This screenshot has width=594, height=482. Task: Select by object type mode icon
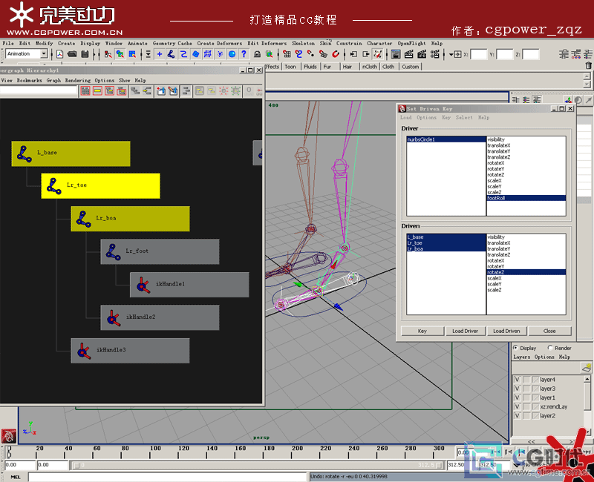point(120,54)
